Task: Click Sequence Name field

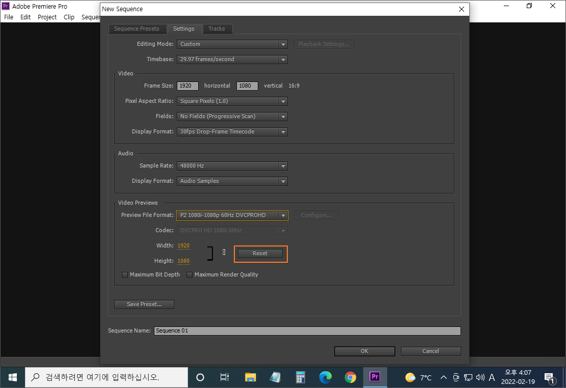Action: tap(308, 331)
